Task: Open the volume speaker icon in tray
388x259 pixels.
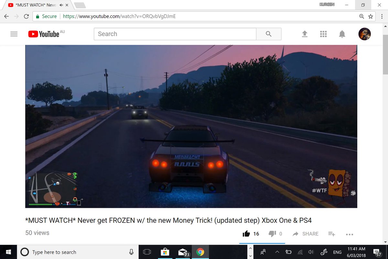Action: tap(311, 252)
